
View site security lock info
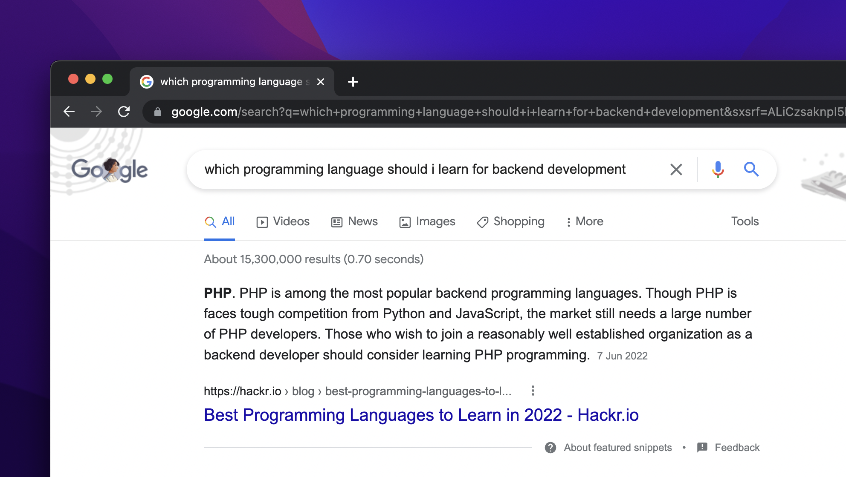[158, 112]
